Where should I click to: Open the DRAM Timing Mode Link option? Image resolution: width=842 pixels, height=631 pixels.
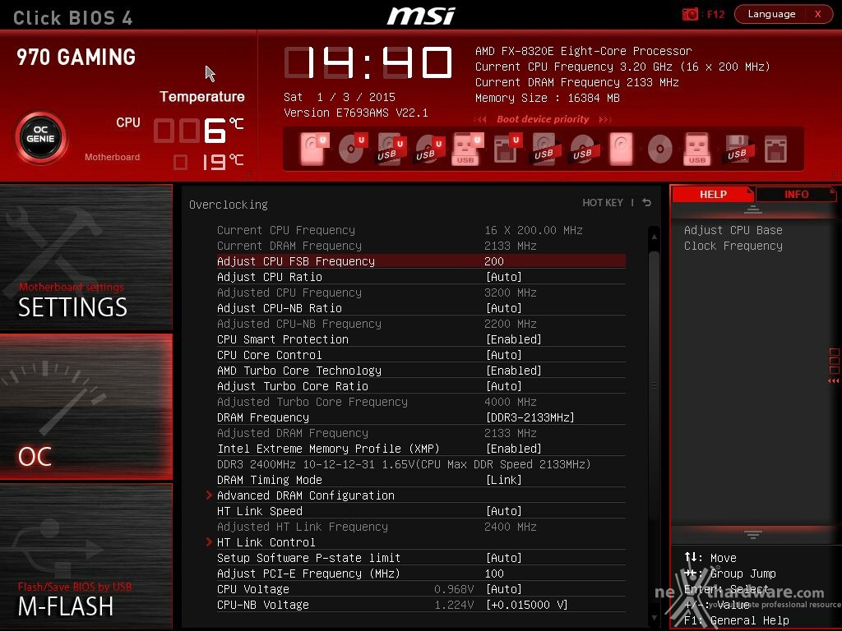(504, 480)
